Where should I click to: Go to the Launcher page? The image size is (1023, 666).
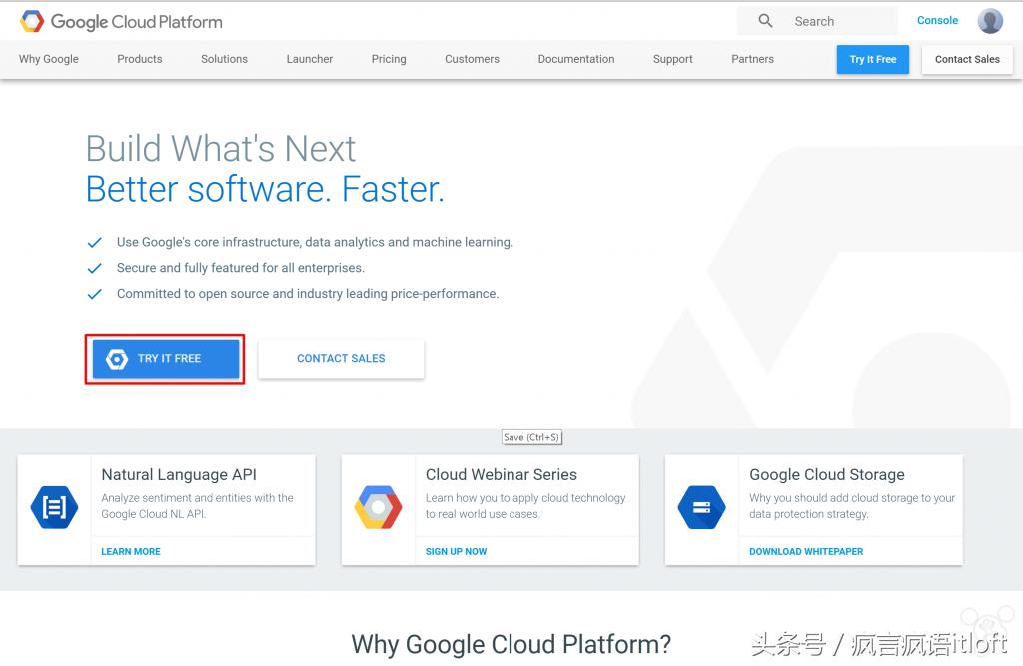pos(310,59)
